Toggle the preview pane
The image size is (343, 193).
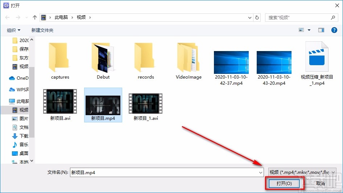pos(321,30)
